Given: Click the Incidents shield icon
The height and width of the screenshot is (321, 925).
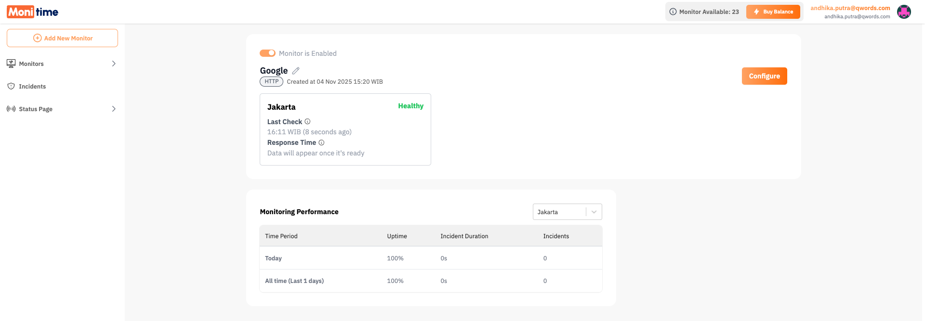Looking at the screenshot, I should click(x=11, y=86).
